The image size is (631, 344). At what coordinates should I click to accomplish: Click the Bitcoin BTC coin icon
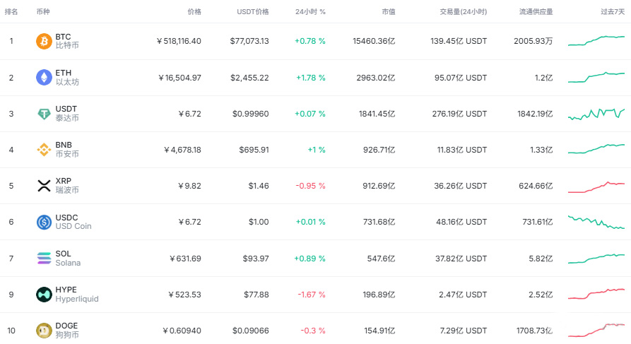pyautogui.click(x=44, y=41)
